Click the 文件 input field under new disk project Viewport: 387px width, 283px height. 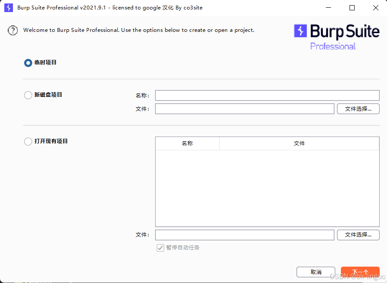[245, 109]
